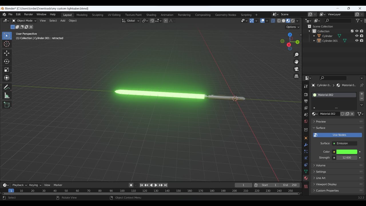Open the Keying popover in timeline
Screen dimensions: 366x206
tap(35, 185)
